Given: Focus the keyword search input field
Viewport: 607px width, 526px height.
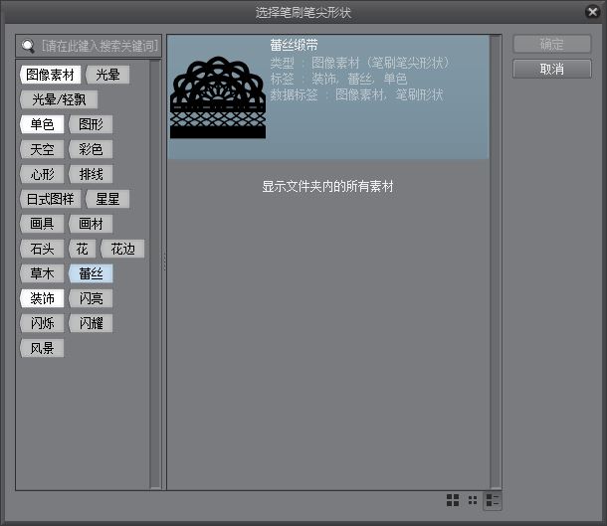Looking at the screenshot, I should coord(89,46).
